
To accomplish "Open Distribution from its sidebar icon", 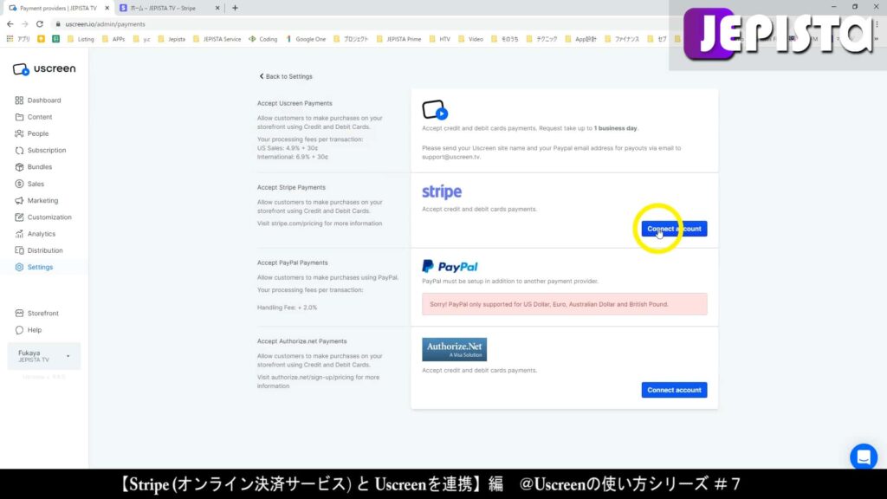I will pyautogui.click(x=19, y=250).
